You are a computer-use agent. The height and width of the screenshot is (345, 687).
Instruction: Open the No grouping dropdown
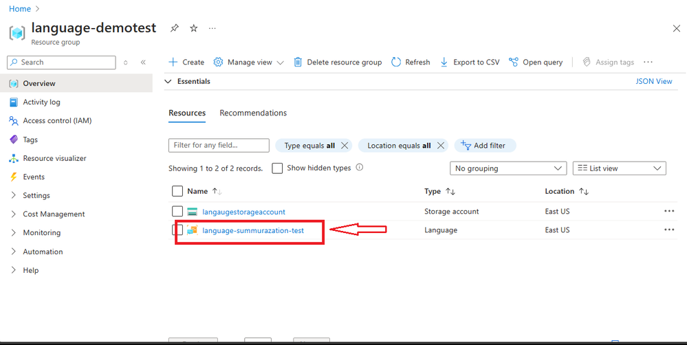click(508, 168)
